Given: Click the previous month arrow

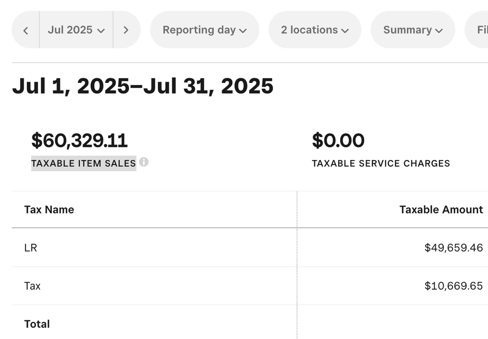Looking at the screenshot, I should (26, 30).
